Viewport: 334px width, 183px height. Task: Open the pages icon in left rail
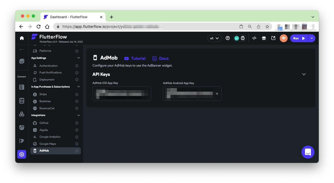click(x=22, y=61)
